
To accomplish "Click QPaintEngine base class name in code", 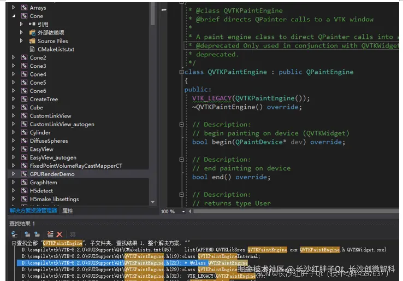I will pos(329,72).
